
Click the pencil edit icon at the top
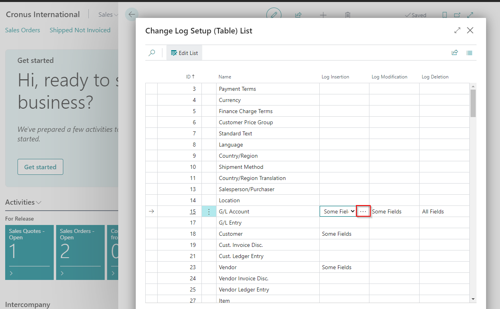(274, 15)
